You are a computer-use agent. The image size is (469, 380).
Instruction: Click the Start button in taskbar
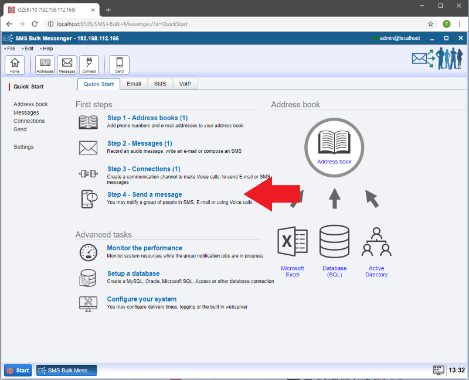tap(18, 370)
